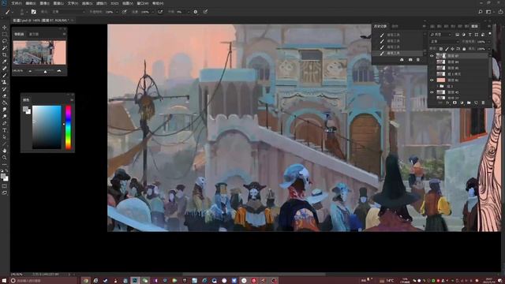Delete the current state in the History panel

coord(418,60)
